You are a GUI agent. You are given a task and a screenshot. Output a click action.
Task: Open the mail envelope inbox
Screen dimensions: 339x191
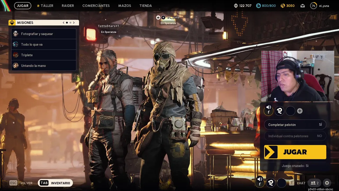point(302,6)
